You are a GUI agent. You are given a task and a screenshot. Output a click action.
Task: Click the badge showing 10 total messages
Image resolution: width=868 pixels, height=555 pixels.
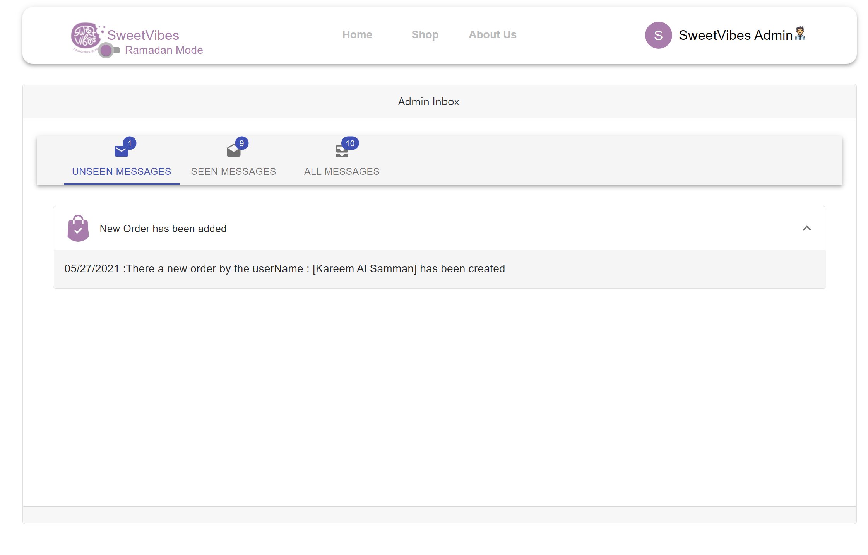point(349,143)
